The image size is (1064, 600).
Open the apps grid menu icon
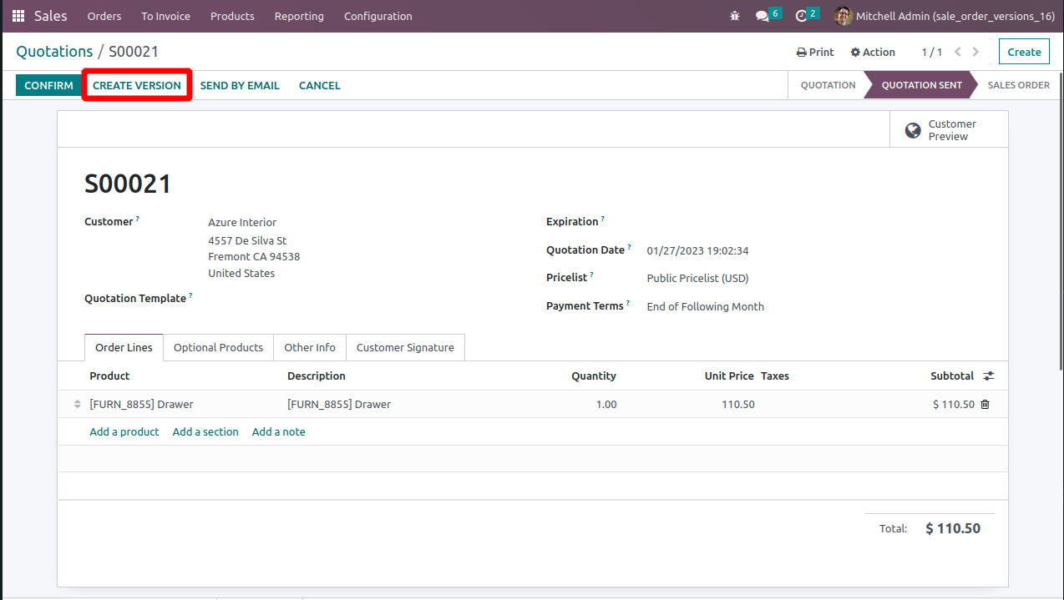tap(18, 16)
